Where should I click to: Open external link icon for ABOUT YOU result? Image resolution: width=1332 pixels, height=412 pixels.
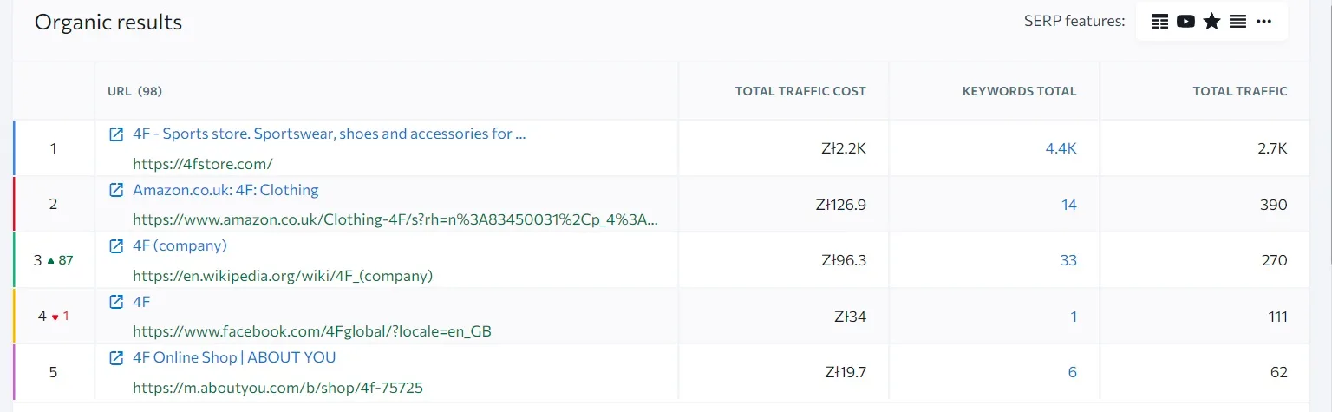coord(116,358)
